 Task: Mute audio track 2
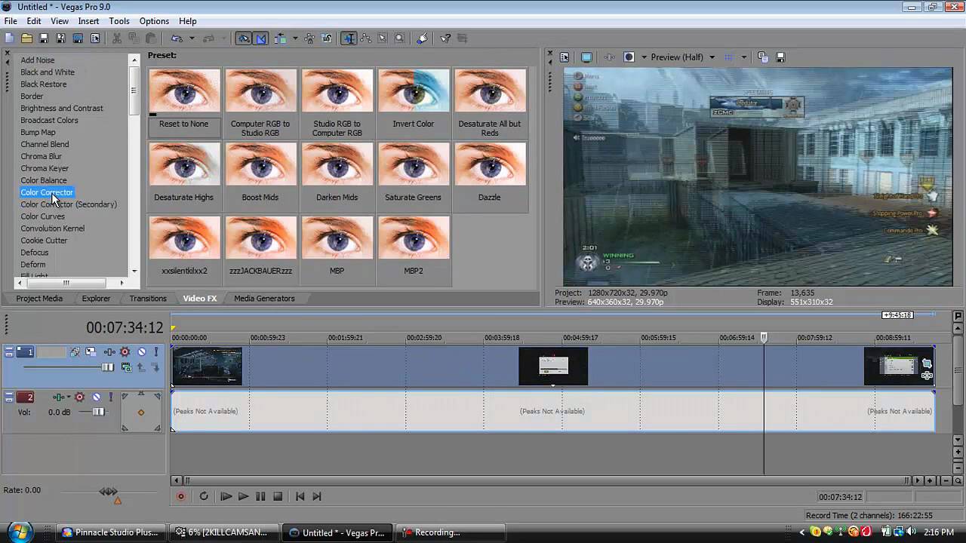point(96,397)
